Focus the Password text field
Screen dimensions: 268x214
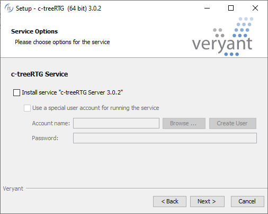tap(165, 138)
